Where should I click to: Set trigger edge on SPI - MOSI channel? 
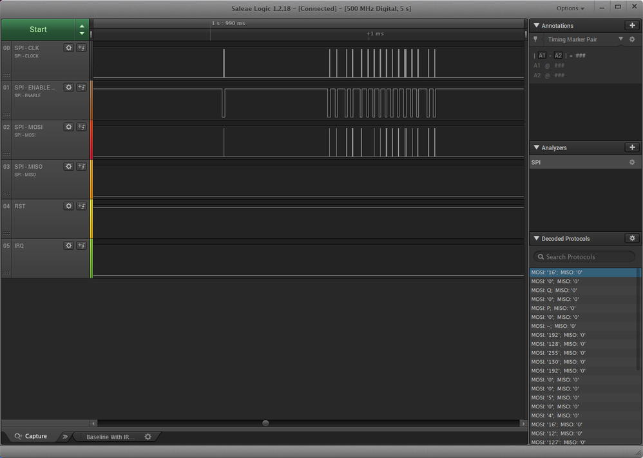[x=82, y=127]
